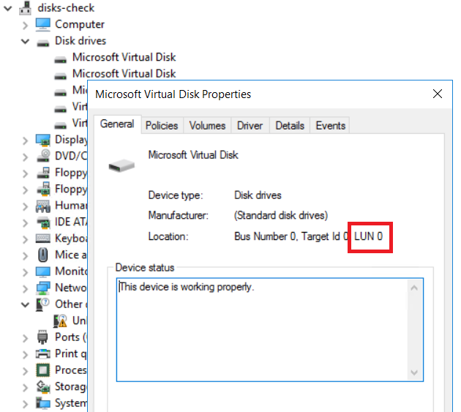Screen dimensions: 461x412
Task: Expand the IDE ATA controllers node
Action: tap(26, 222)
